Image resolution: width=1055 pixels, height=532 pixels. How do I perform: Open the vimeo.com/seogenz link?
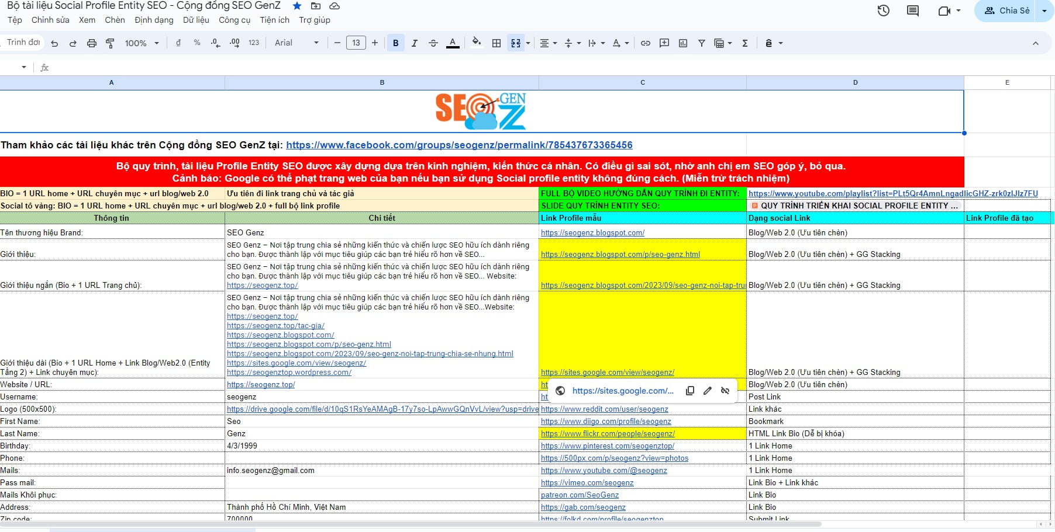click(x=587, y=482)
